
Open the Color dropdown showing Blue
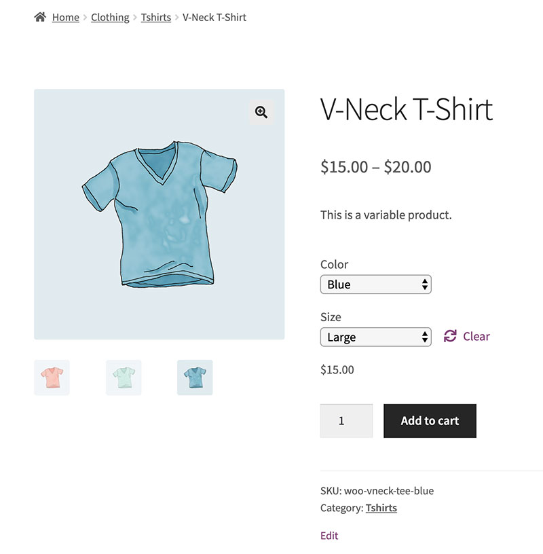375,284
